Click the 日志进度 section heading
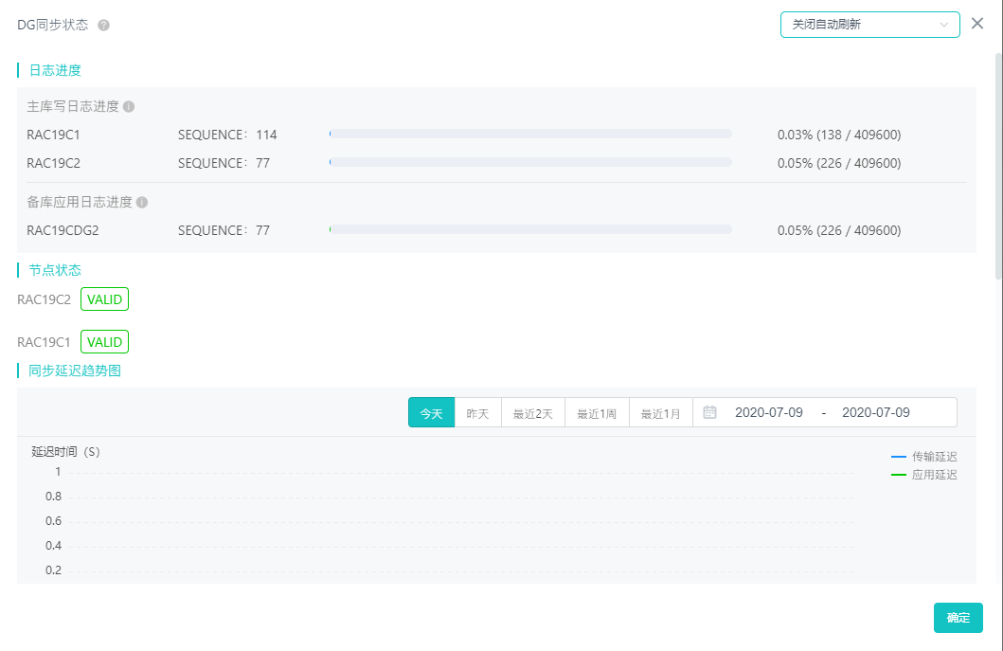This screenshot has height=651, width=1003. click(x=55, y=70)
